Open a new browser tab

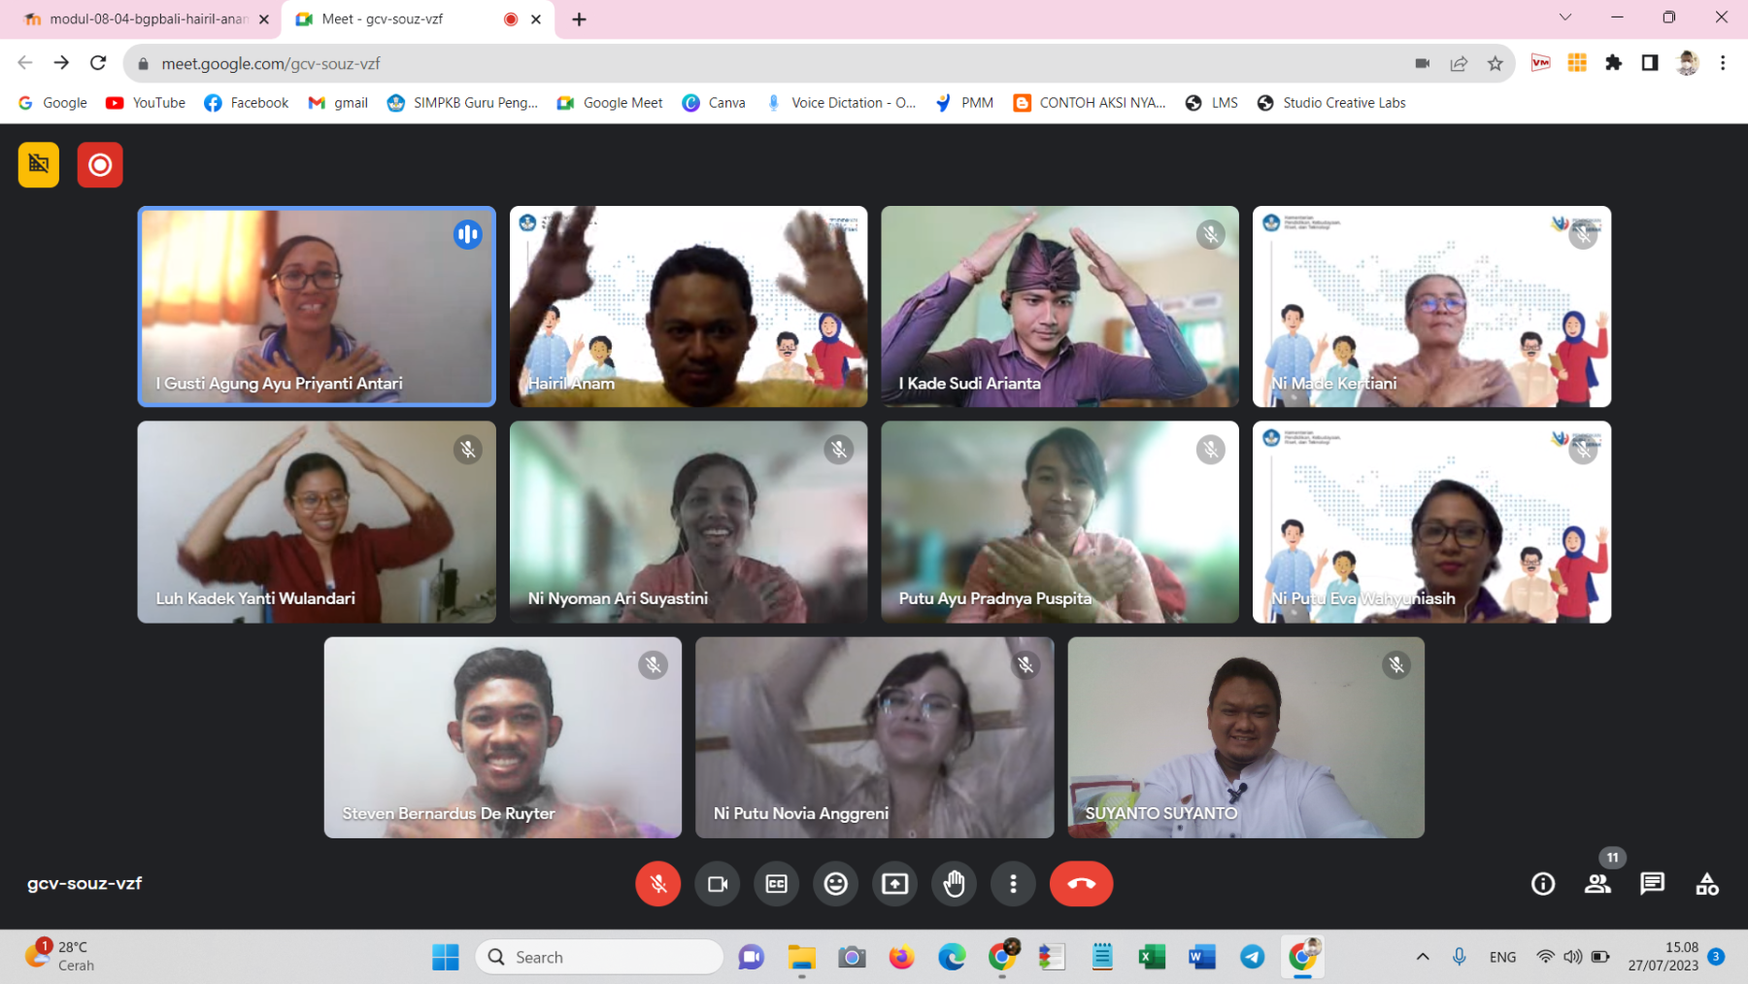(580, 19)
